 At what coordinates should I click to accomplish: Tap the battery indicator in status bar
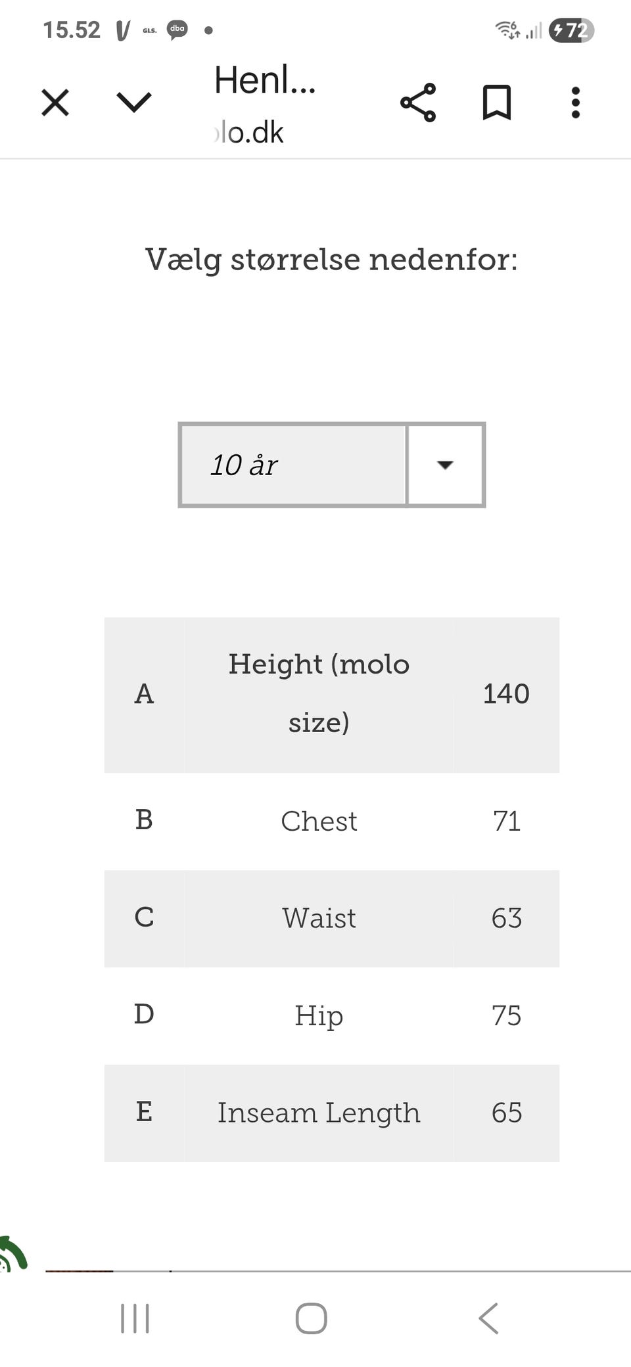click(x=571, y=30)
